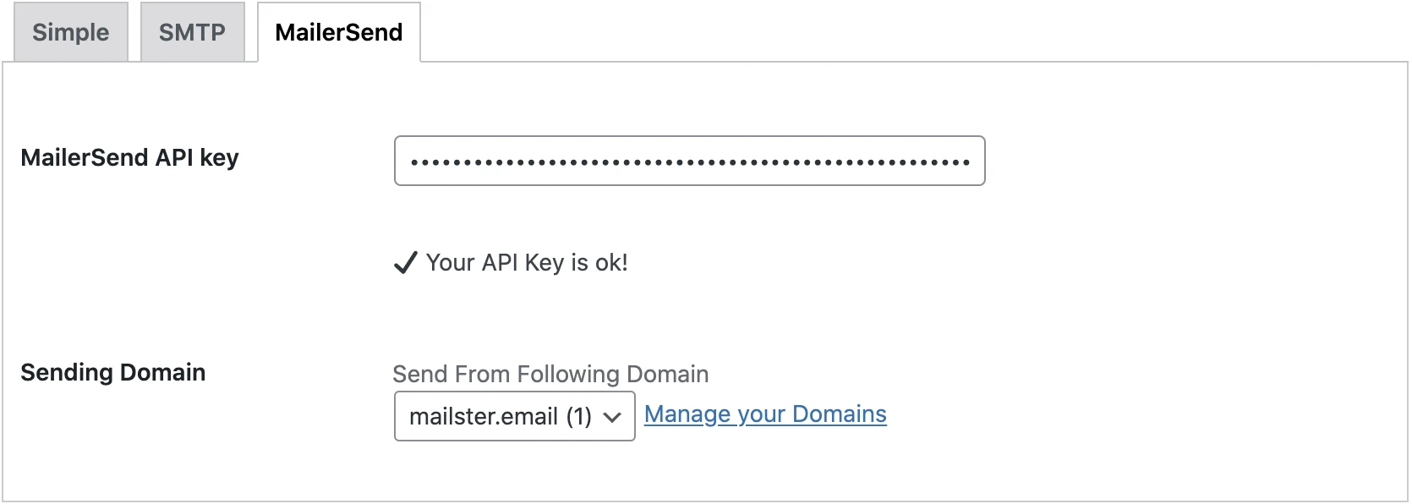Screen dimensions: 1412x504
Task: Click the Your API Key is ok message
Action: (527, 263)
